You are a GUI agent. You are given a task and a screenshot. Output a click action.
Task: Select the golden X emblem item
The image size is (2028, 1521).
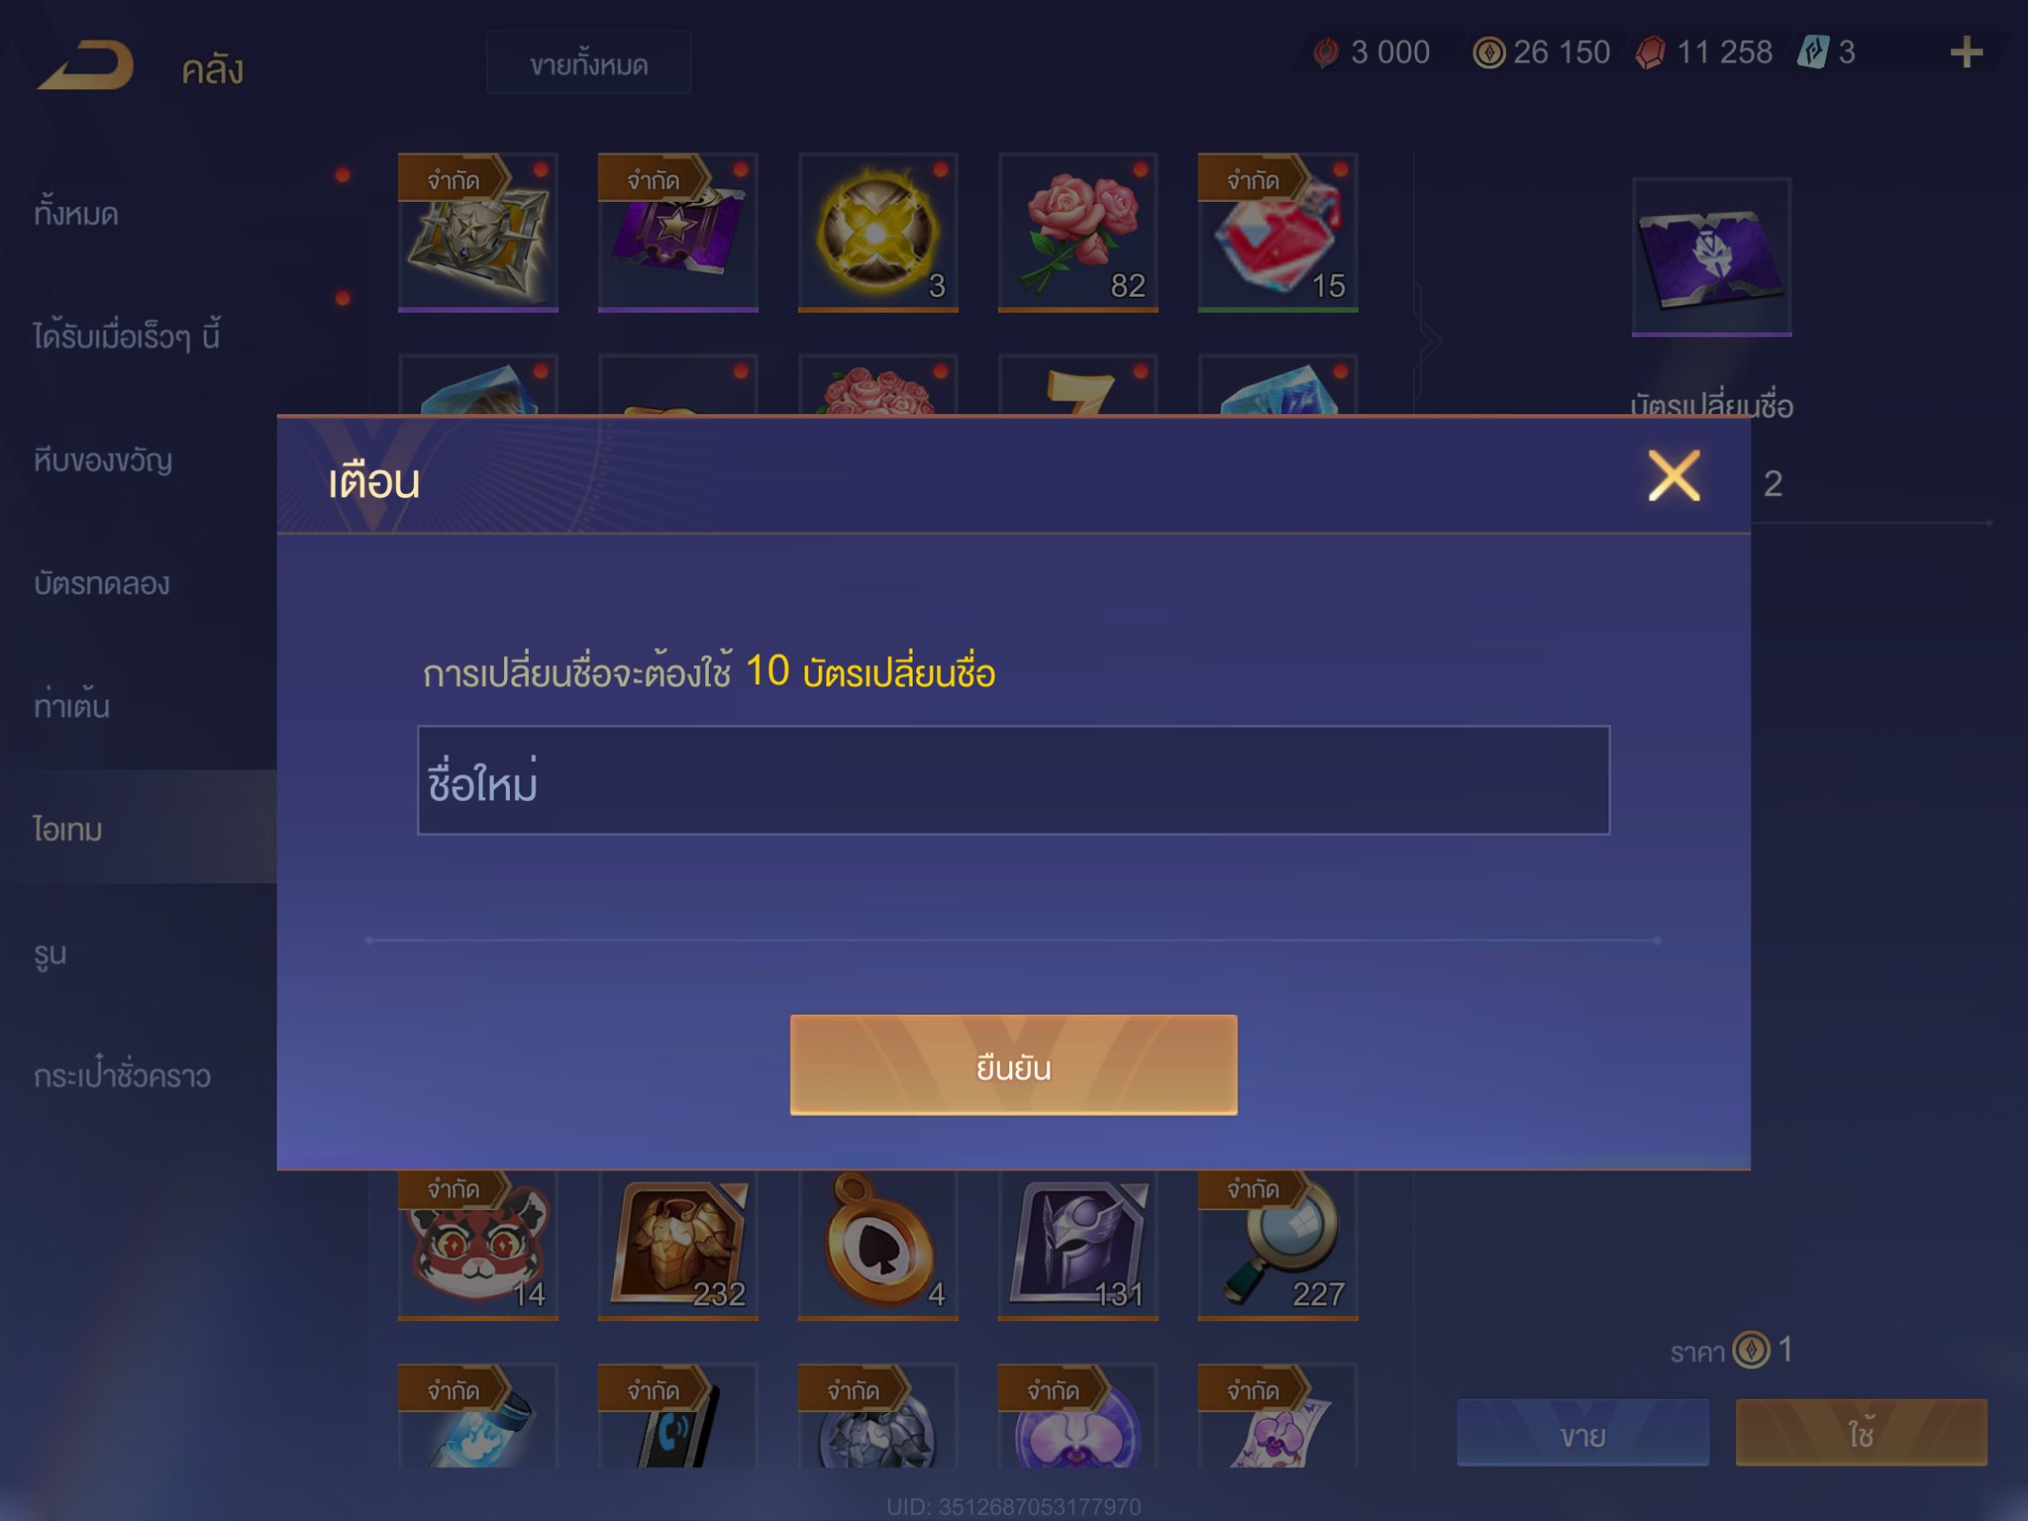click(x=877, y=233)
